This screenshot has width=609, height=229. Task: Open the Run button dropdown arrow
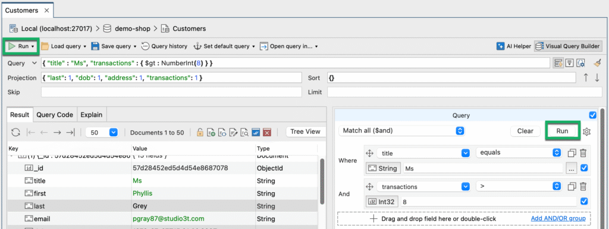click(x=33, y=46)
